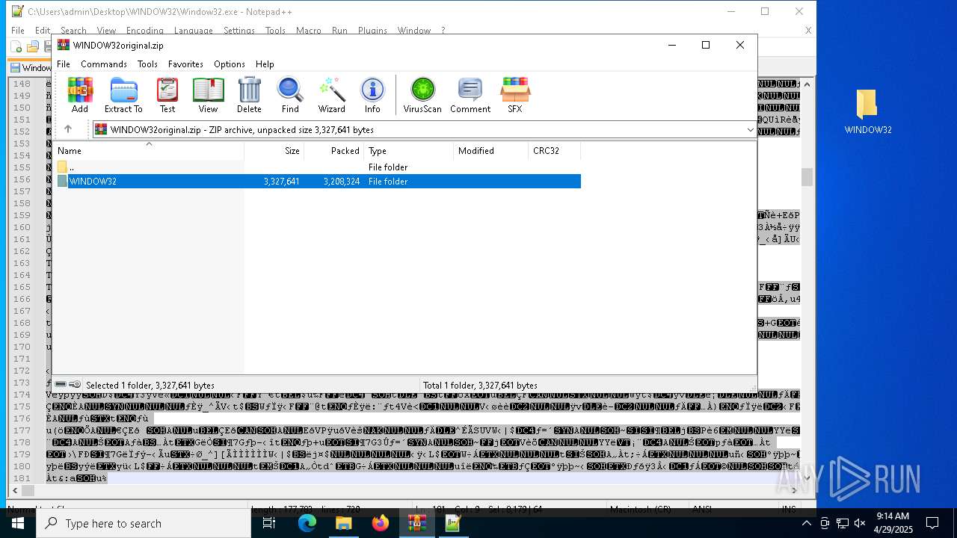Open Notepad++ Run menu
The height and width of the screenshot is (538, 957).
tap(339, 31)
